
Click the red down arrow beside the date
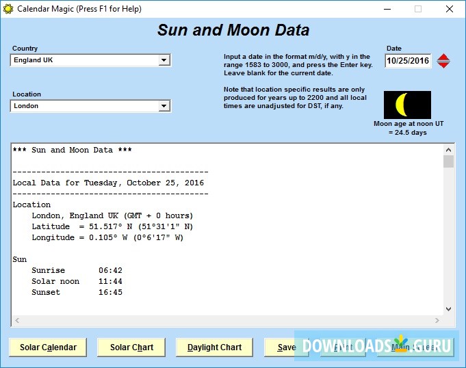(443, 64)
